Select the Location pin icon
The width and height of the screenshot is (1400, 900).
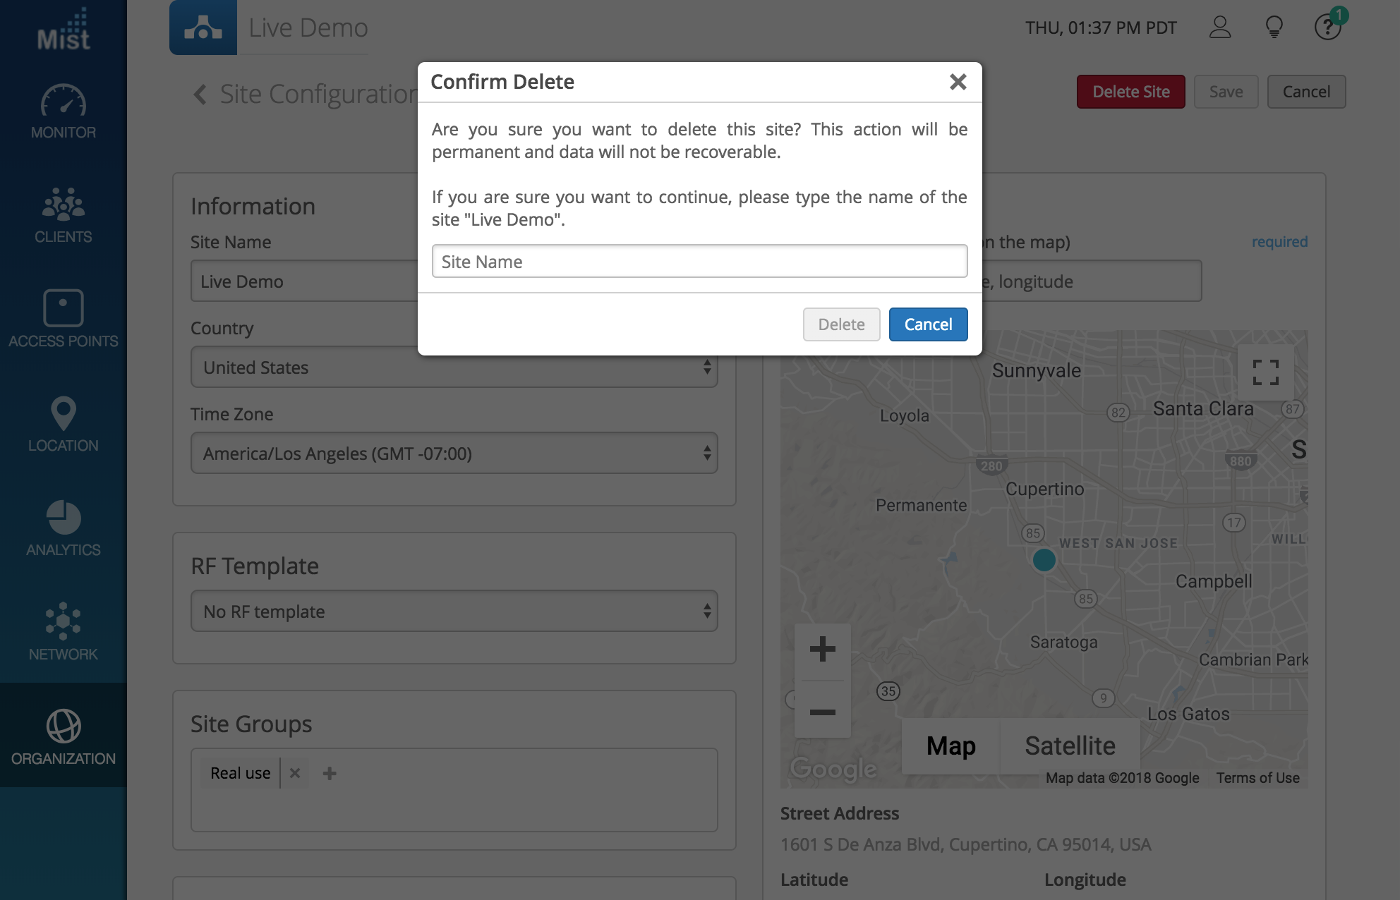point(64,423)
